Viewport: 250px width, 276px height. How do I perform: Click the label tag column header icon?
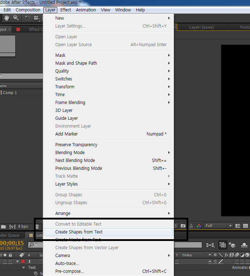22,255
